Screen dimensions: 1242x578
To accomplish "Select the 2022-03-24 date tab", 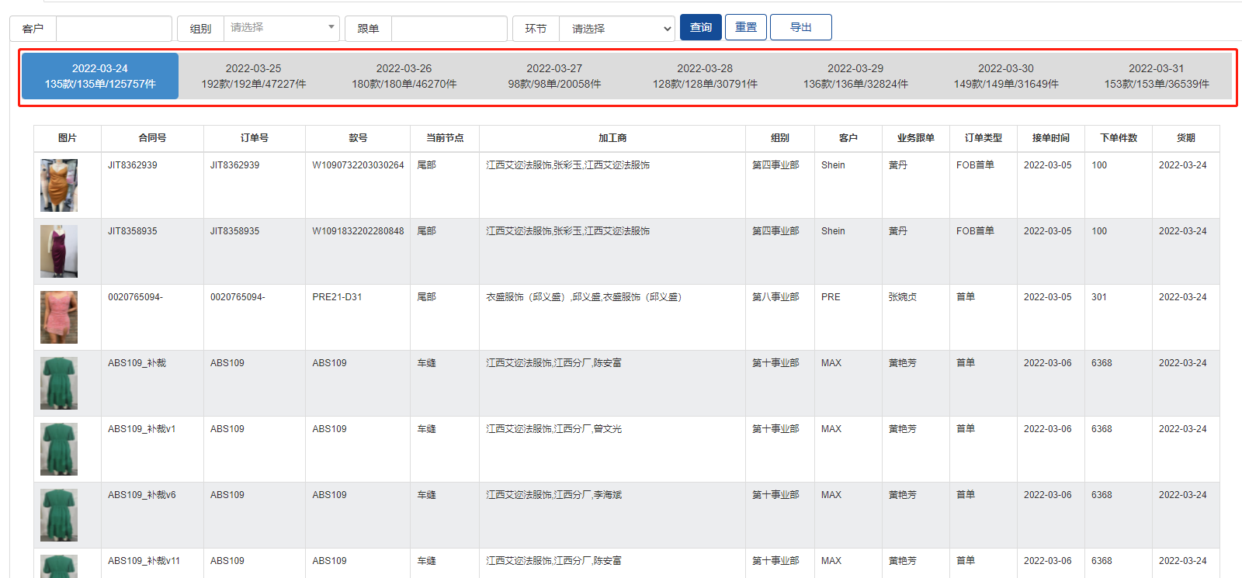I will coord(100,76).
